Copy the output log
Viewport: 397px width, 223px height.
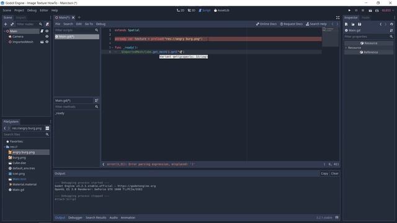click(324, 173)
